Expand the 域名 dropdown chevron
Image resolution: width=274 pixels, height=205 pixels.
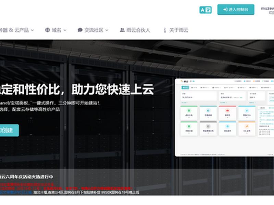click(x=65, y=30)
